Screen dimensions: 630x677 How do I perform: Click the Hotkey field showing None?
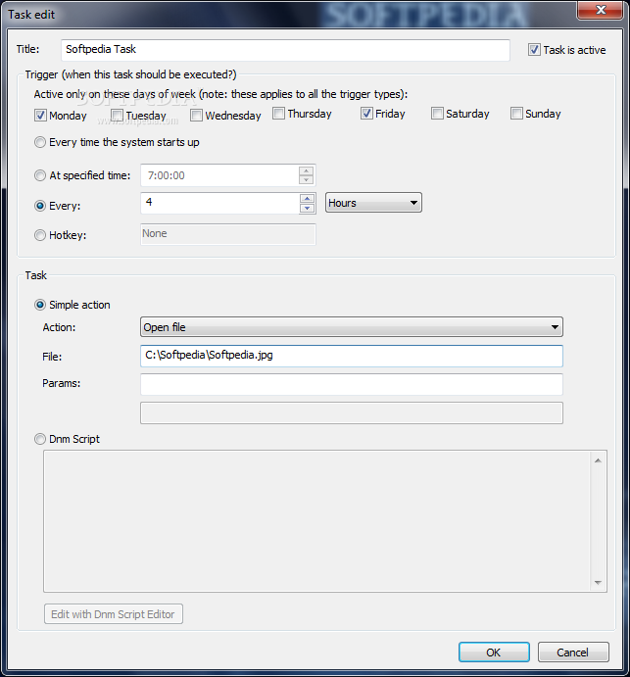coord(228,234)
